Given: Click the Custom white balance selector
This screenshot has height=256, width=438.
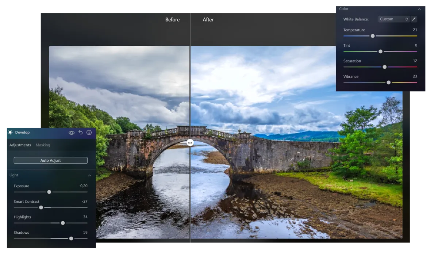Looking at the screenshot, I should (x=393, y=19).
